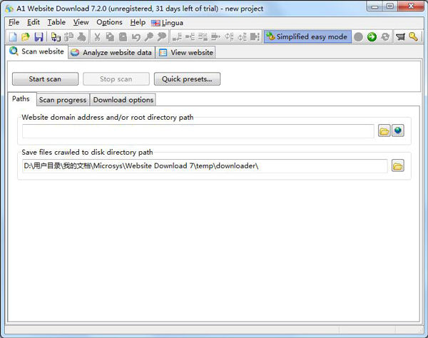Screen dimensions: 428x338
Task: Open the Lingua language menu
Action: (167, 23)
